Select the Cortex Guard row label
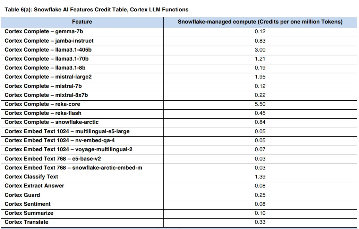 point(22,195)
